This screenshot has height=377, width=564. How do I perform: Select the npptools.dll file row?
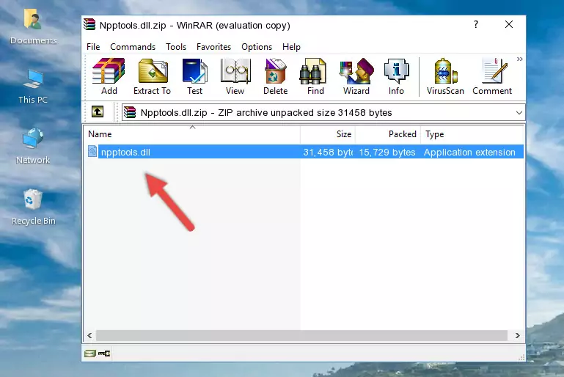pyautogui.click(x=305, y=152)
